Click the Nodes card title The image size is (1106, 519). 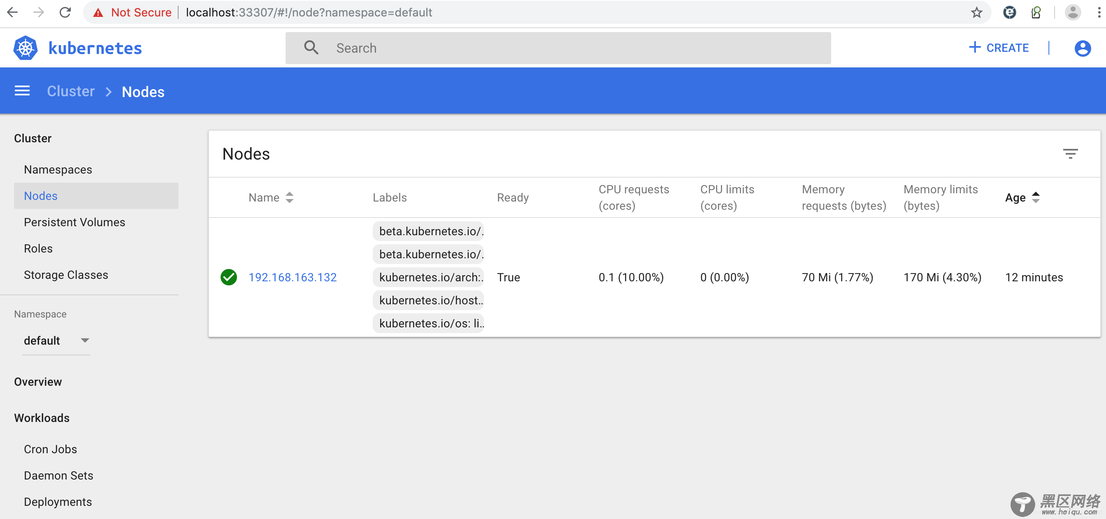pos(246,154)
